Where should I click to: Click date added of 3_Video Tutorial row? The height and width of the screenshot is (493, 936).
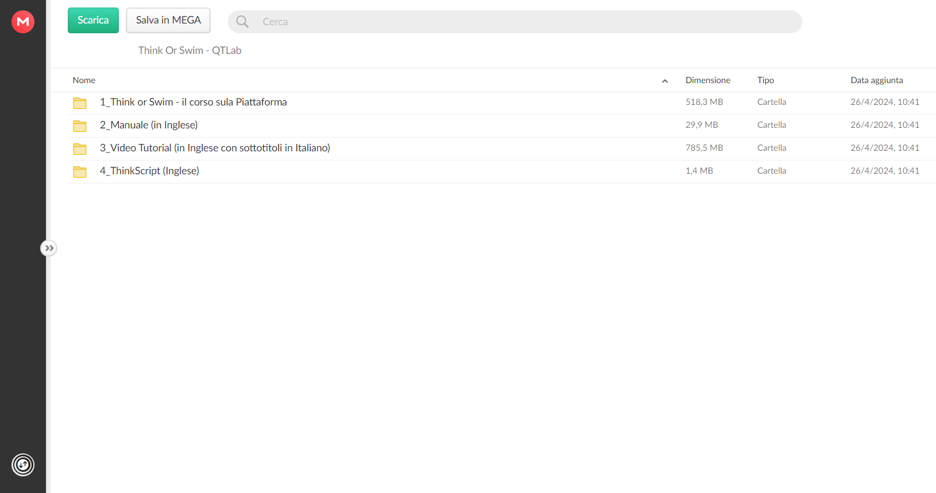click(885, 148)
